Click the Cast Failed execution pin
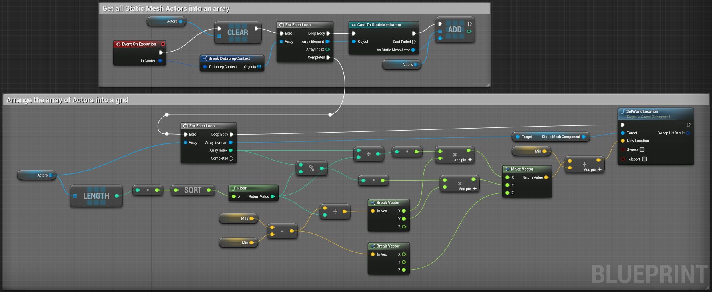The image size is (712, 292). point(414,42)
